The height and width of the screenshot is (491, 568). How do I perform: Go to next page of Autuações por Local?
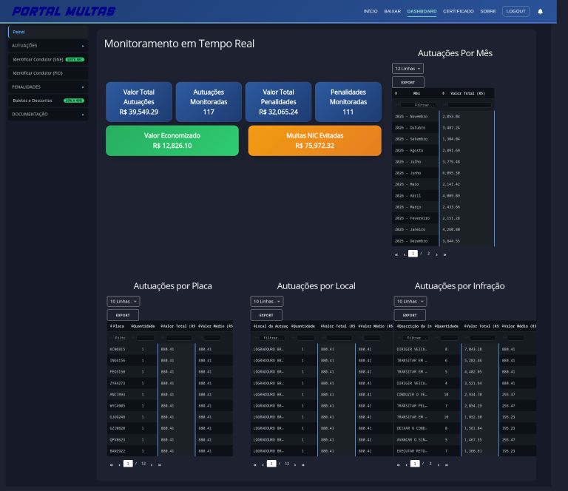[x=295, y=464]
